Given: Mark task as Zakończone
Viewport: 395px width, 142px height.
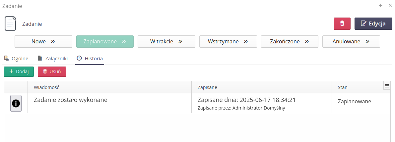Looking at the screenshot, I should (290, 42).
